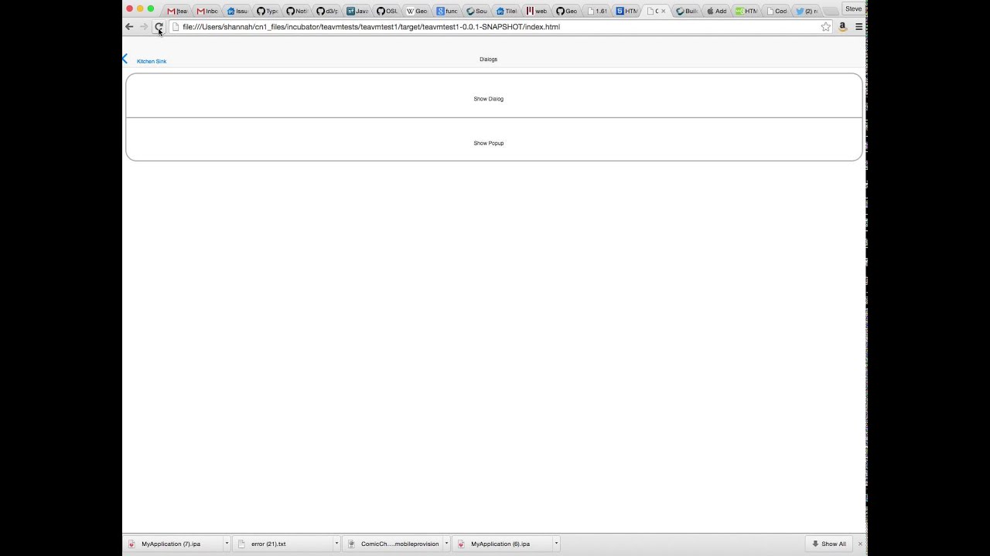
Task: Open the new tab button
Action: coord(830,11)
